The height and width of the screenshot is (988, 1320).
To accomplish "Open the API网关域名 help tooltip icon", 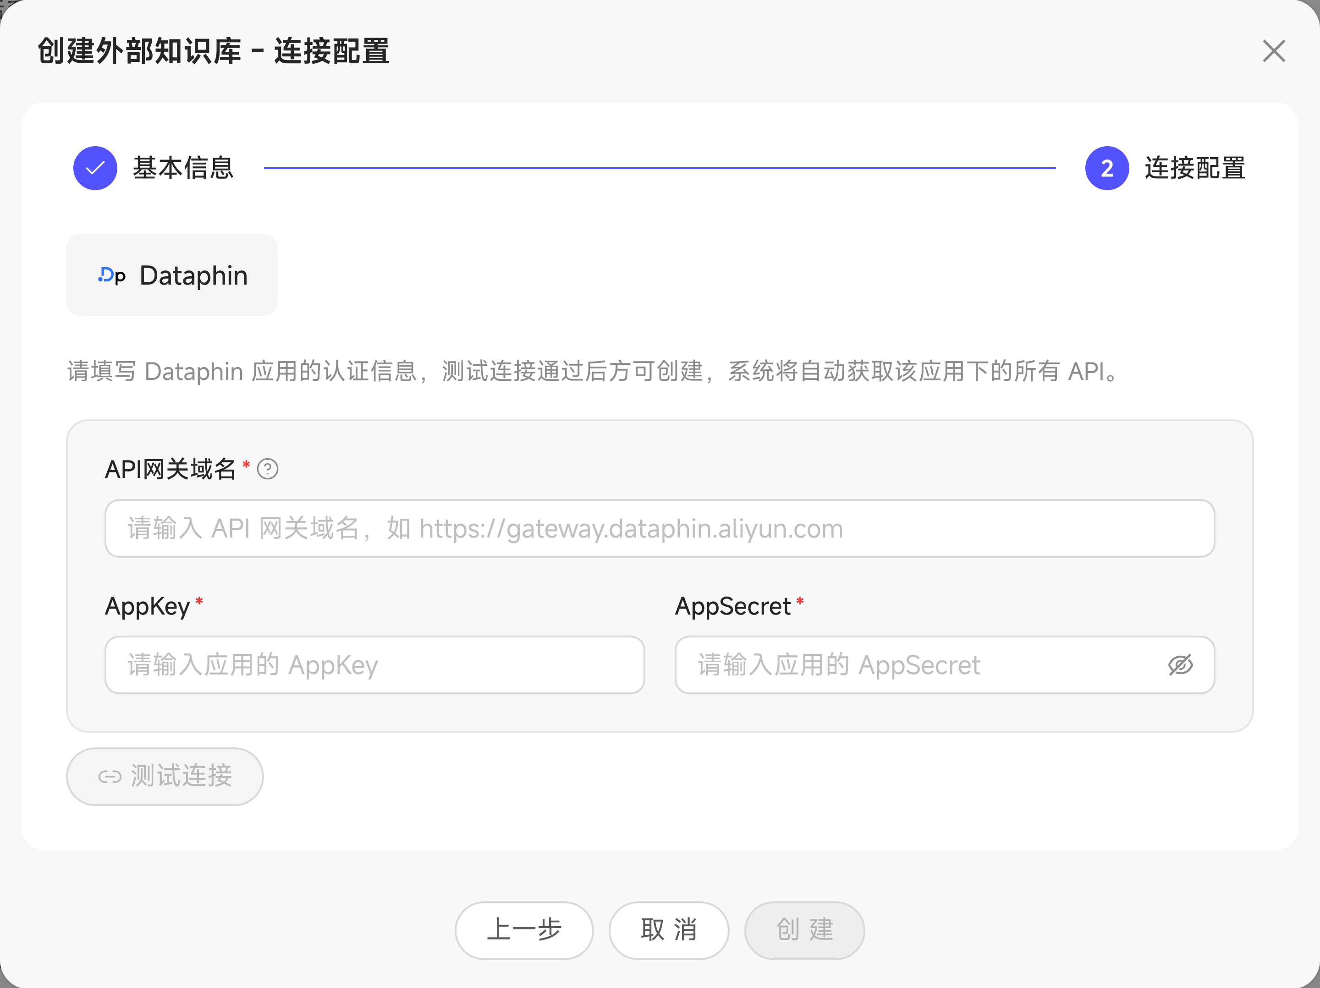I will (267, 470).
